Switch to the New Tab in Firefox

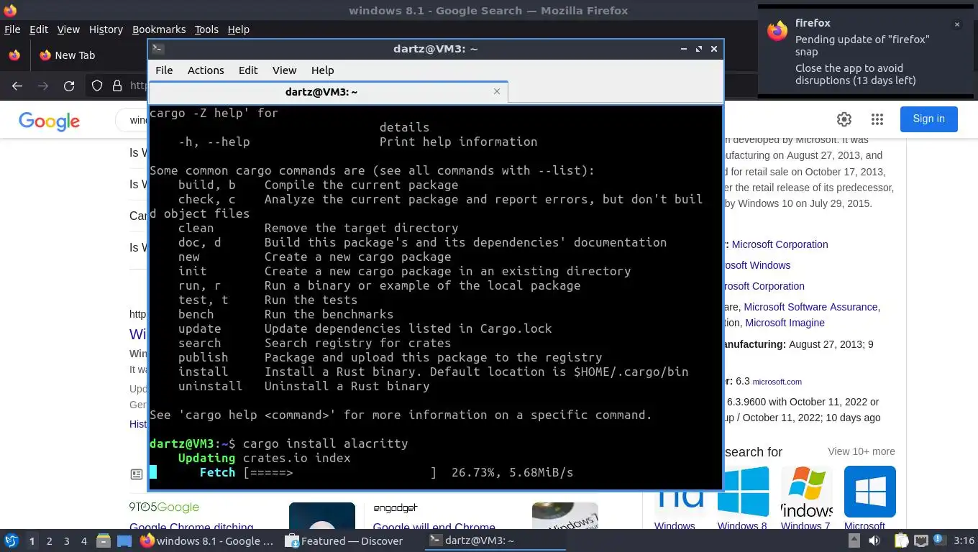point(67,55)
